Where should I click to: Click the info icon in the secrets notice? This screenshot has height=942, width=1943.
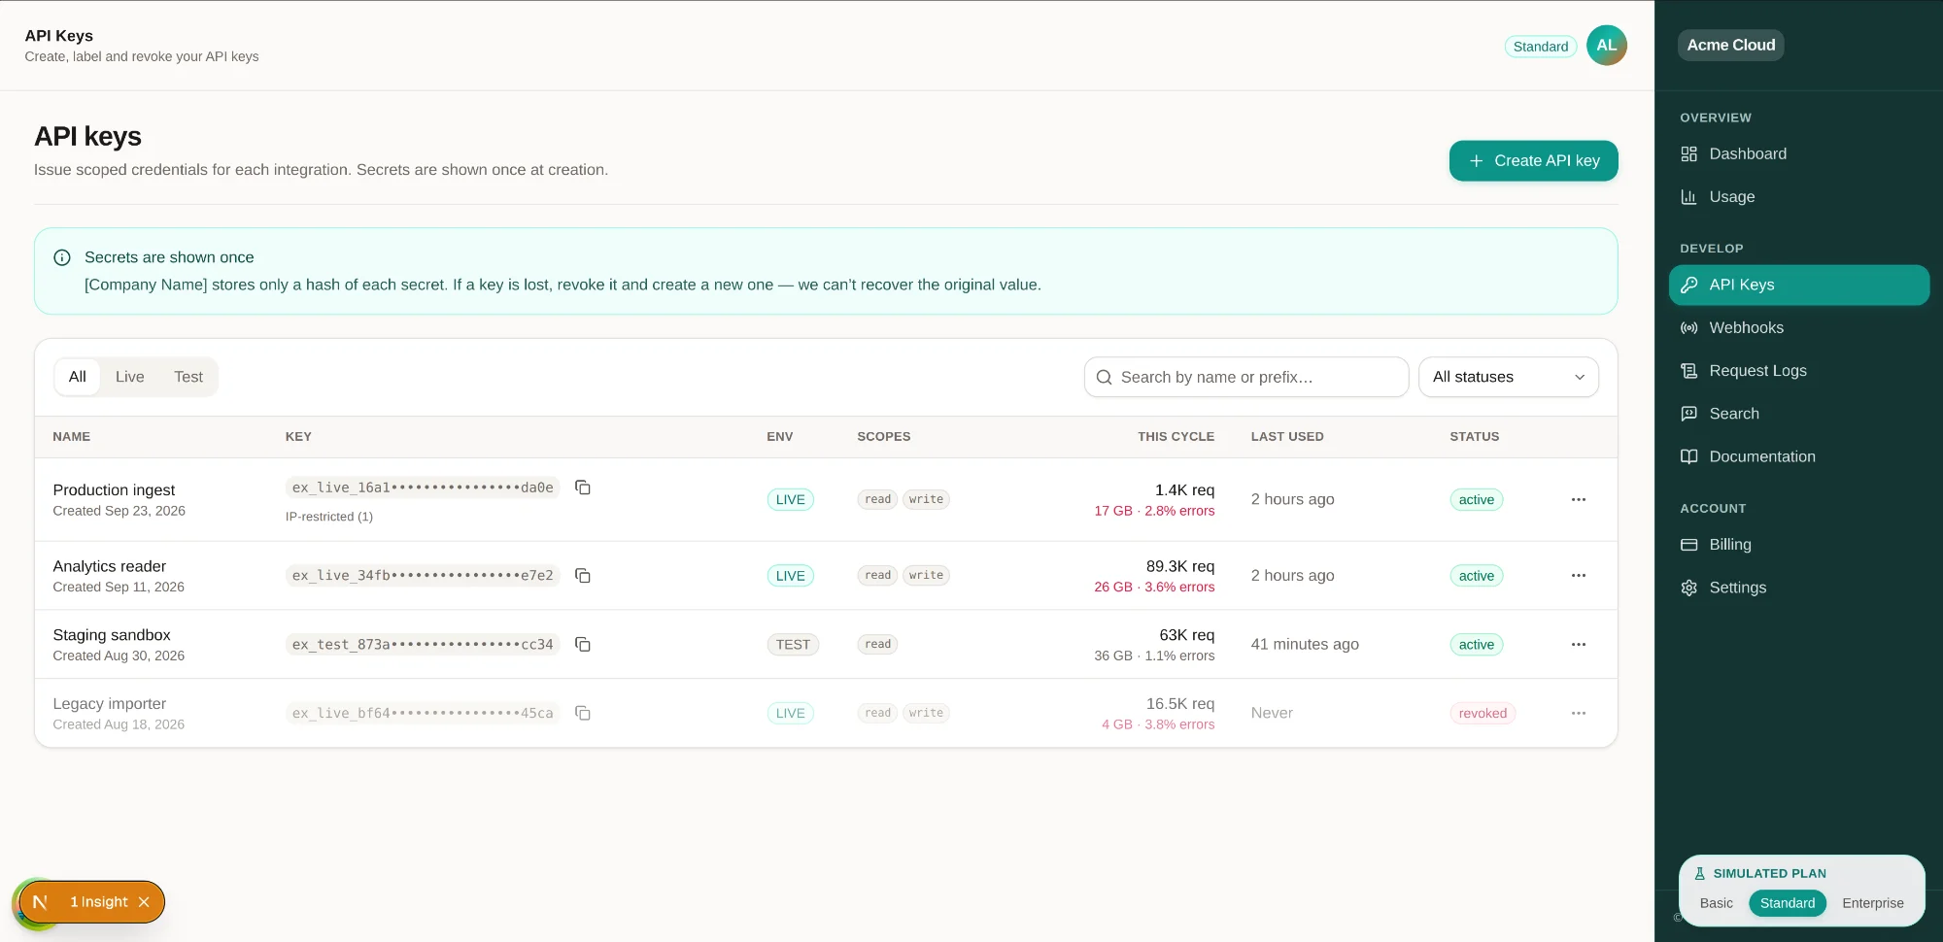pos(62,257)
